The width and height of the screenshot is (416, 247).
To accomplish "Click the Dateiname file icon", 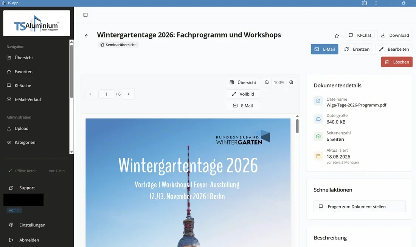I will [318, 101].
